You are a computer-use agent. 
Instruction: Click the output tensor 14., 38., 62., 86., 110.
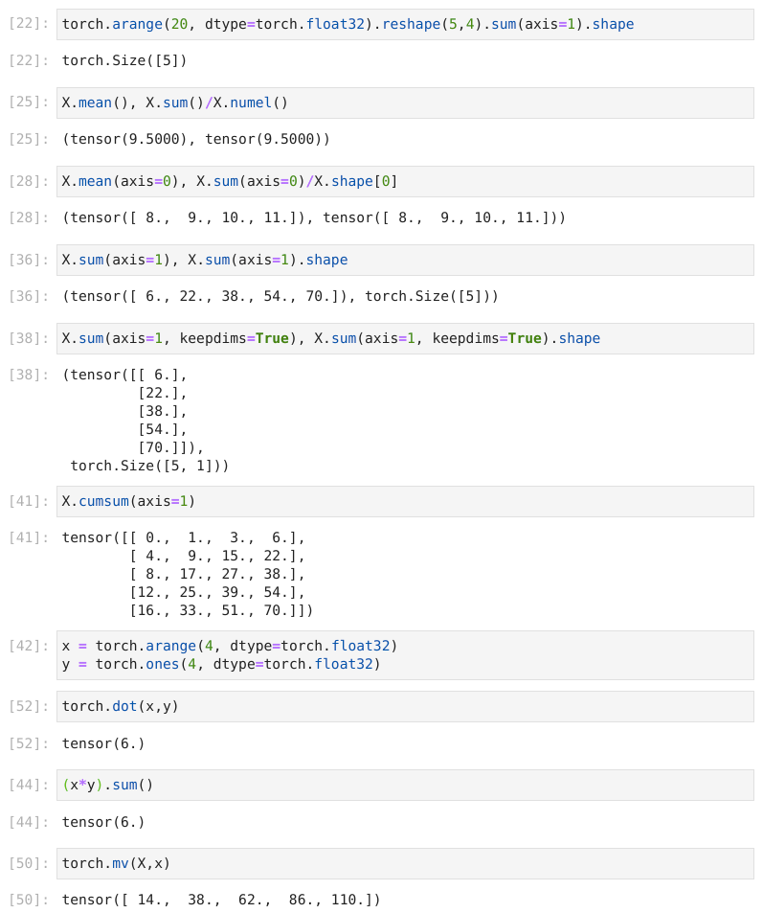pos(221,900)
